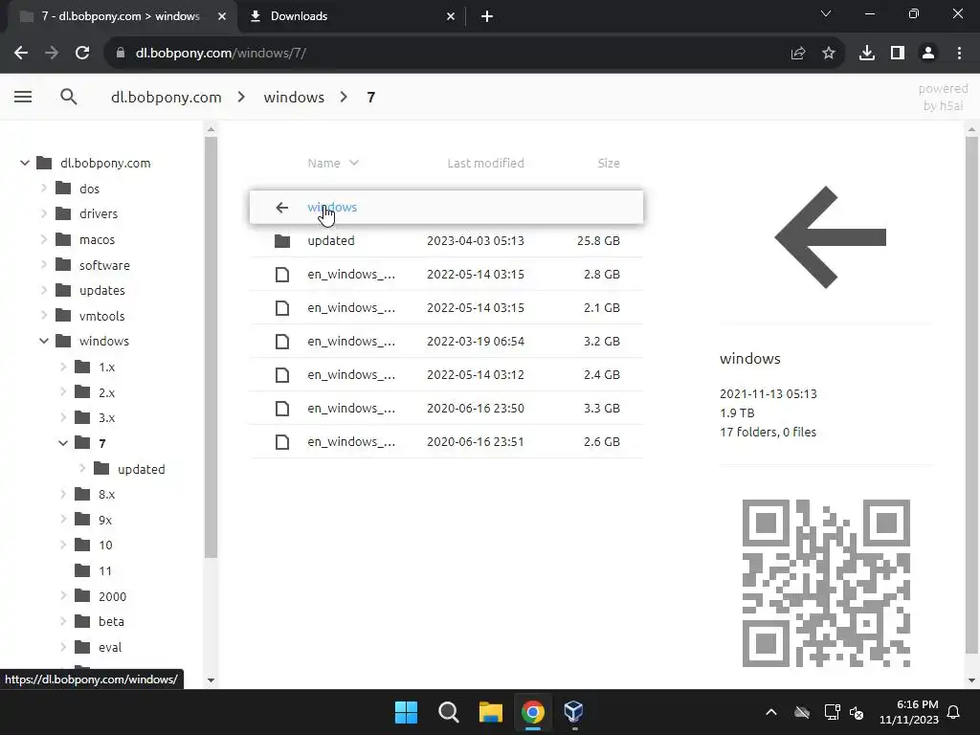Screen dimensions: 980x735
Task: Click the tab search chevron
Action: 826,13
